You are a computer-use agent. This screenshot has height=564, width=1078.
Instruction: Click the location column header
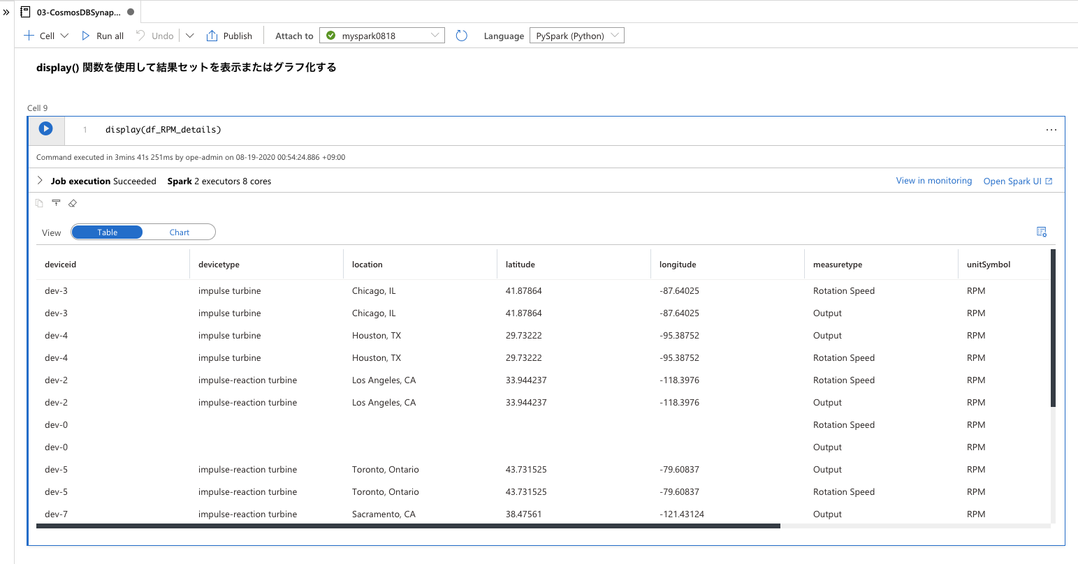click(x=367, y=265)
